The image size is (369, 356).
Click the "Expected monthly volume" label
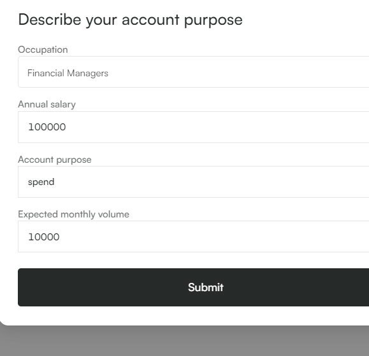pos(74,214)
